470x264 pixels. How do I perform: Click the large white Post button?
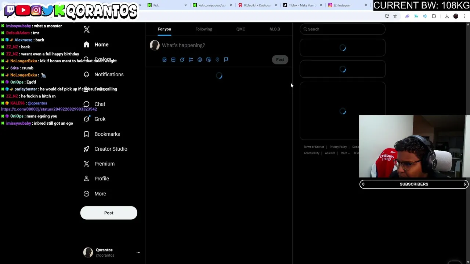(109, 213)
